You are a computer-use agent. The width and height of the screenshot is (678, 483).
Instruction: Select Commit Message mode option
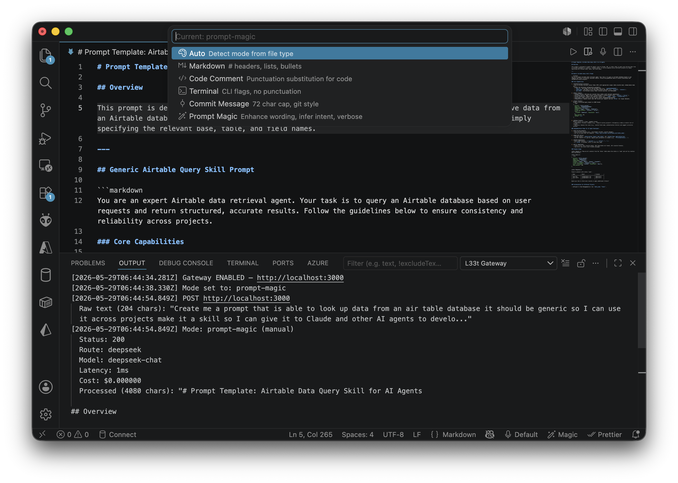tap(340, 104)
